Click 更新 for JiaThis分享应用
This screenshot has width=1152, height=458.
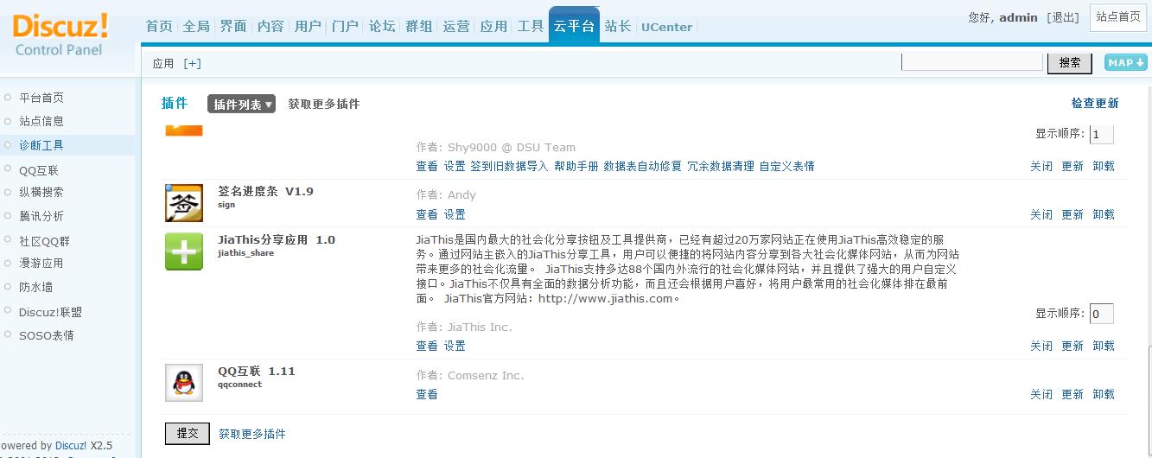click(x=1072, y=346)
